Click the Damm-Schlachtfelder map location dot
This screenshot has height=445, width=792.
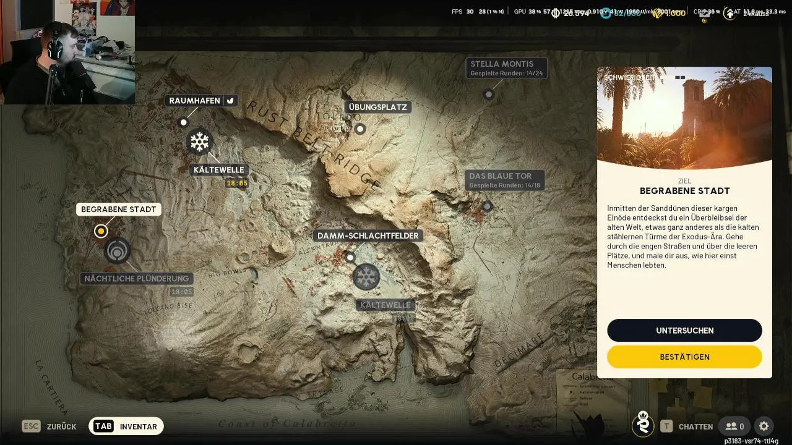pos(350,257)
